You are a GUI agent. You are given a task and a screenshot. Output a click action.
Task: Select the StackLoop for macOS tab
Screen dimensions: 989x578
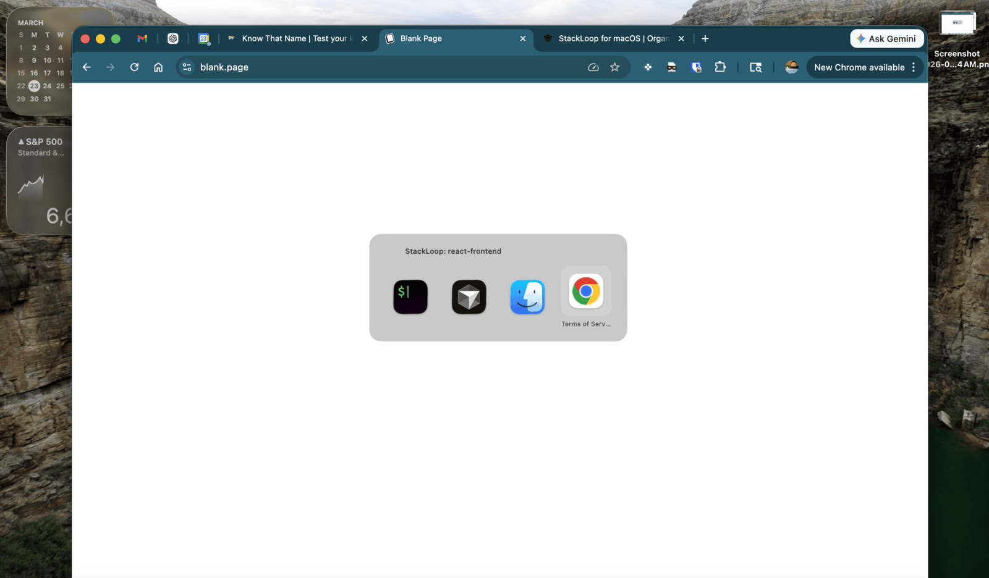point(609,38)
